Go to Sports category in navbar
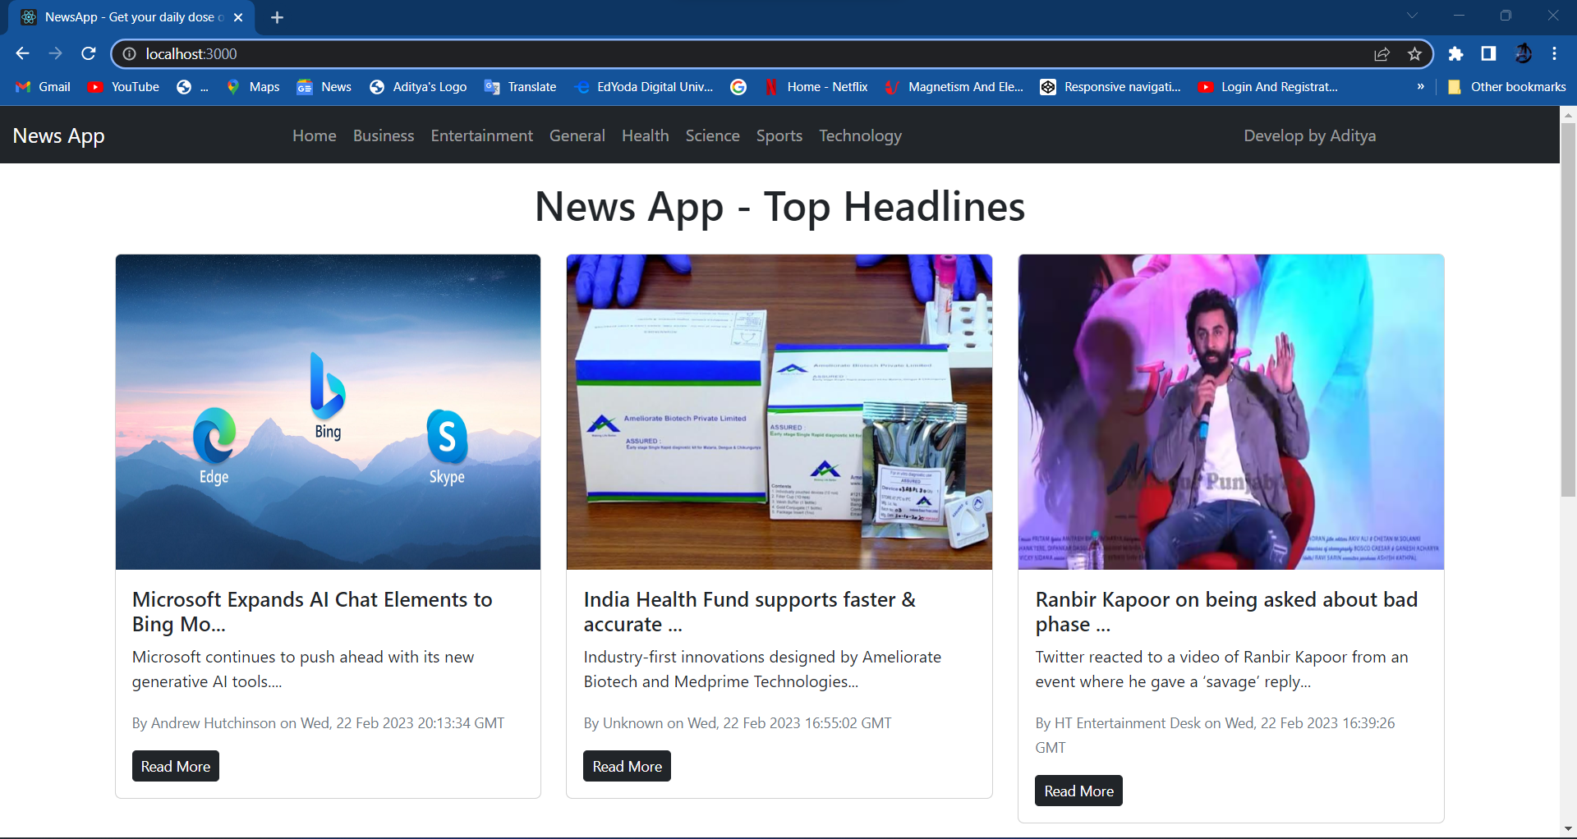This screenshot has height=839, width=1577. tap(779, 135)
